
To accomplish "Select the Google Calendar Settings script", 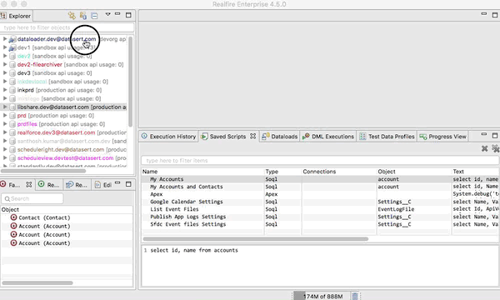I will [x=186, y=202].
